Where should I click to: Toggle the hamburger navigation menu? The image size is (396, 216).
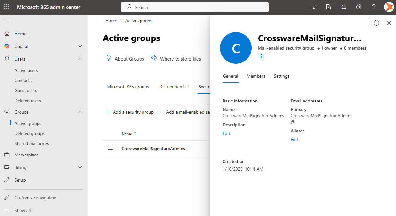point(7,21)
